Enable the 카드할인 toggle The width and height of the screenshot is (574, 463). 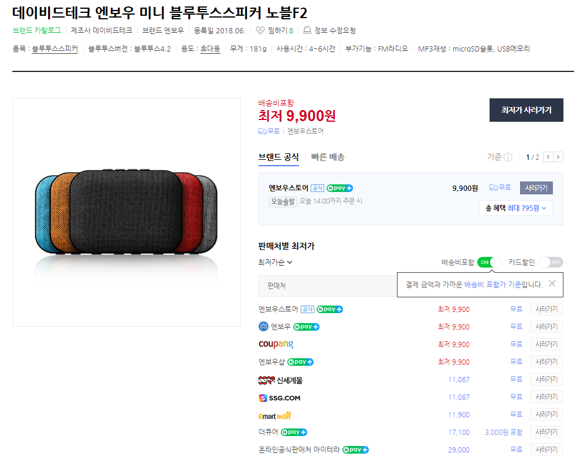[551, 262]
